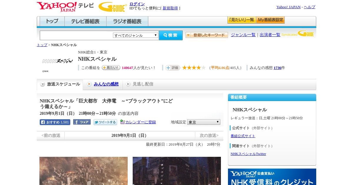Image resolution: width=353 pixels, height=185 pixels.
Task: Click the Yahoo! JAPAN テレビ logo
Action: (x=65, y=7)
